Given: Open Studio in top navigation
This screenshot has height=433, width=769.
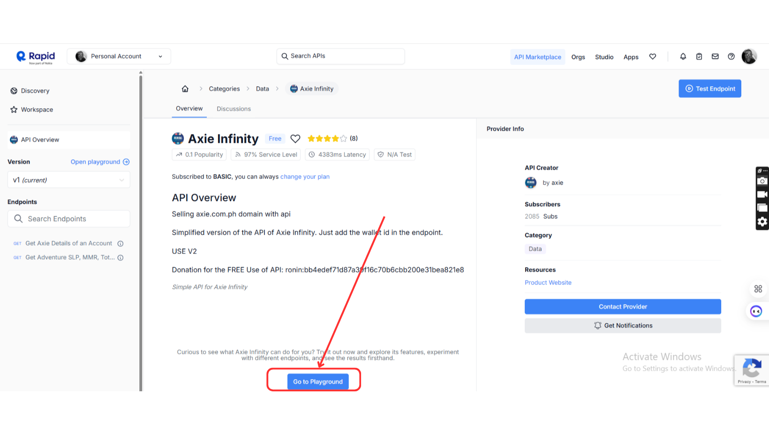Looking at the screenshot, I should (x=604, y=57).
